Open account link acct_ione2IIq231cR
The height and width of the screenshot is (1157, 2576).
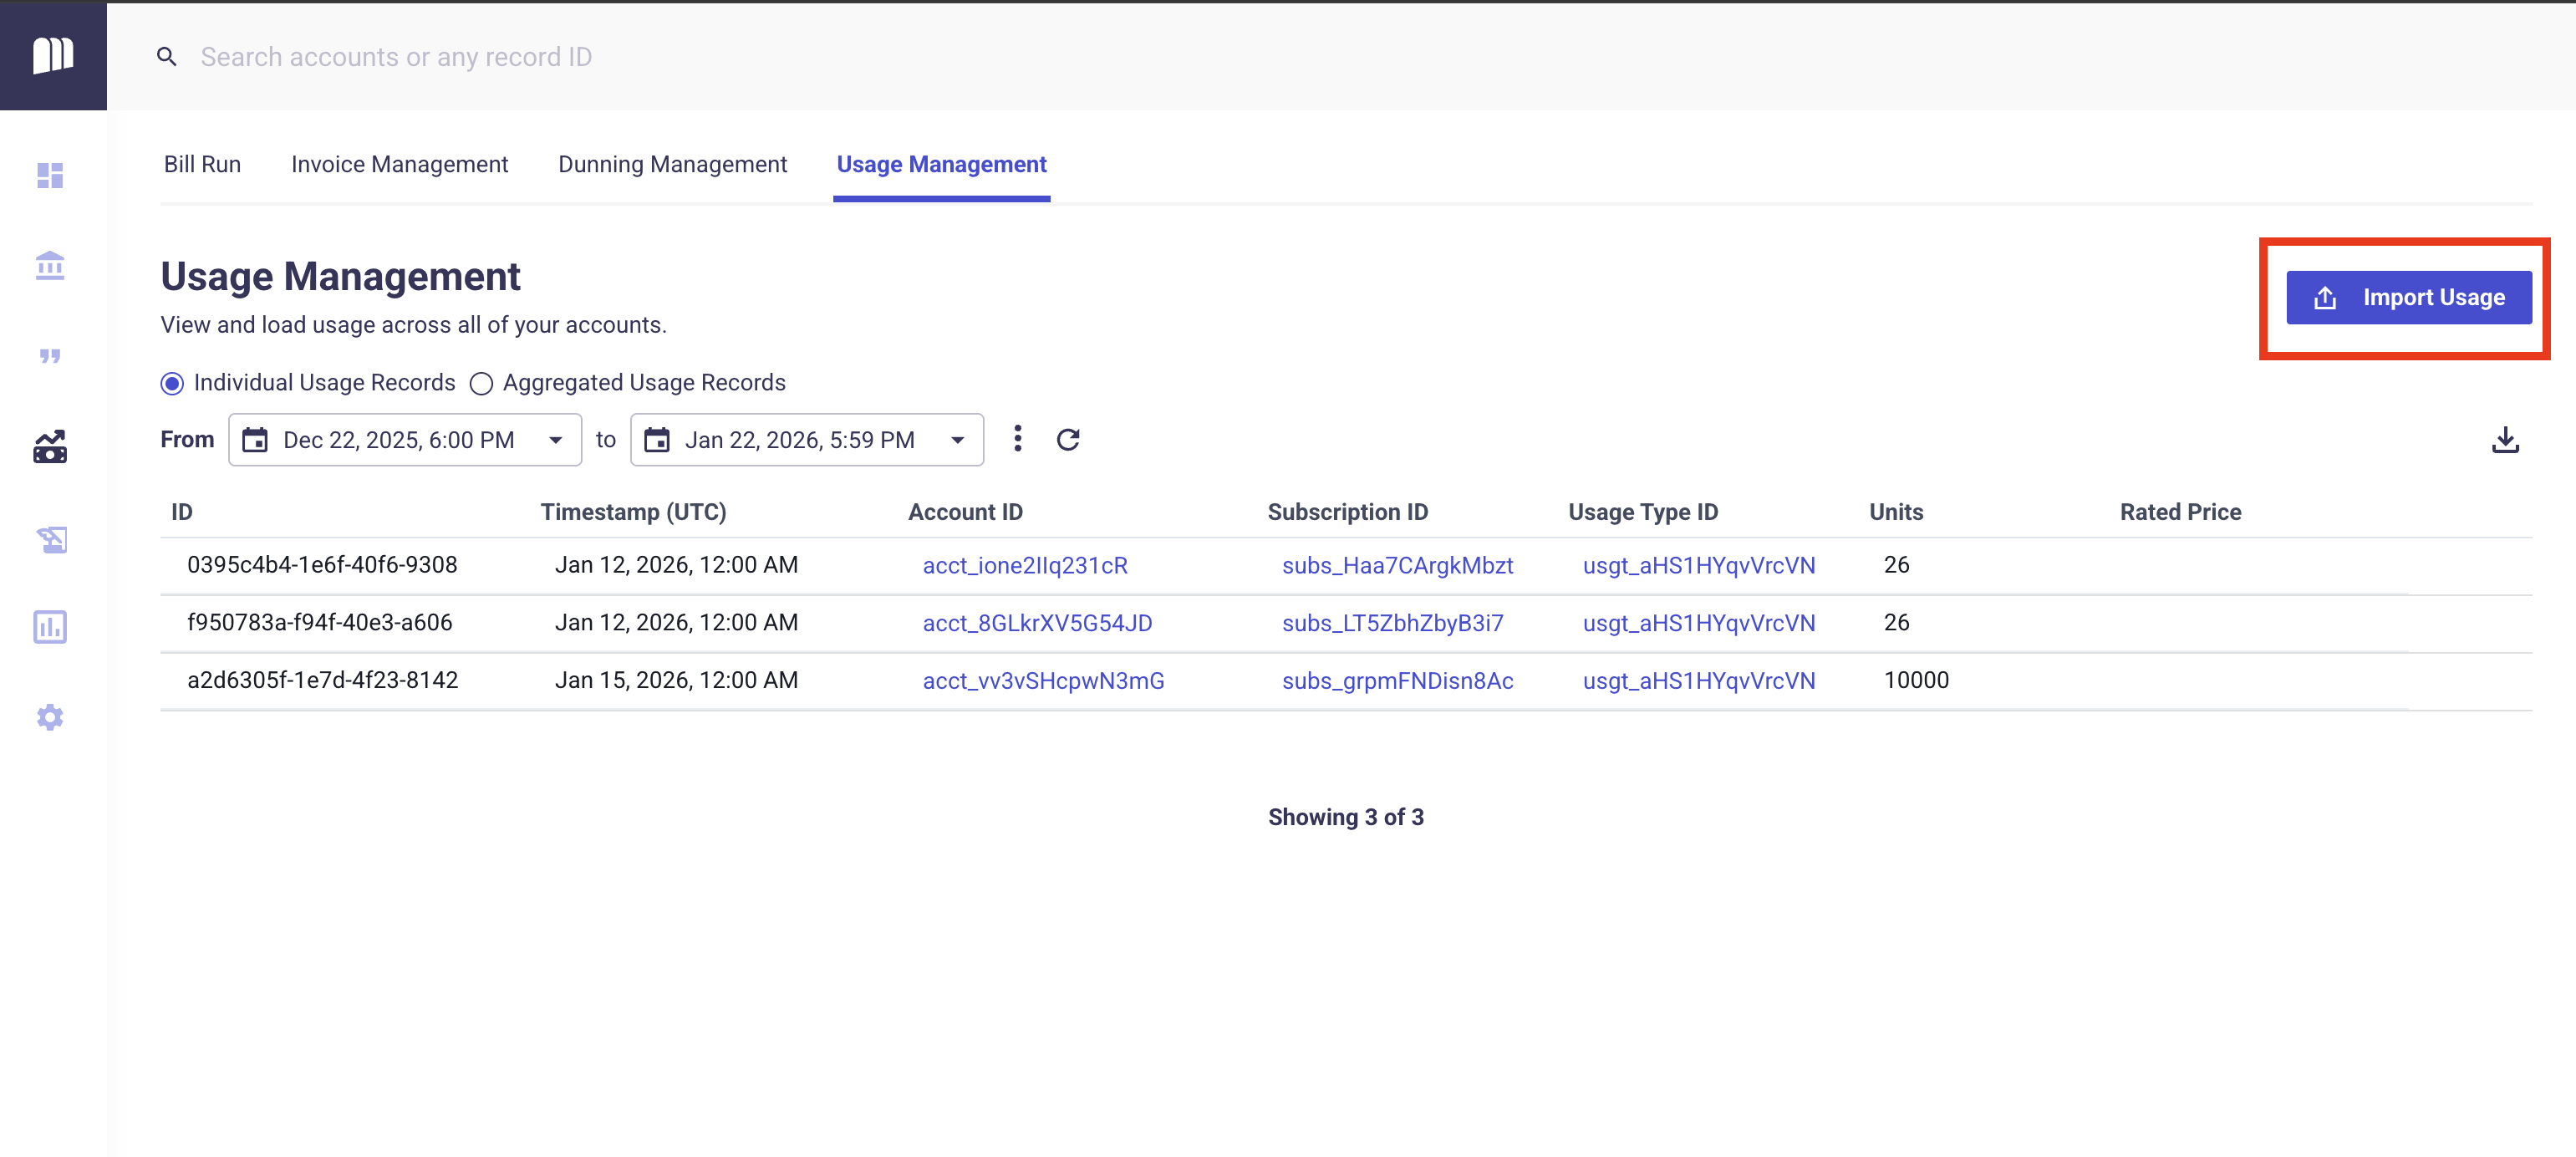point(1025,566)
